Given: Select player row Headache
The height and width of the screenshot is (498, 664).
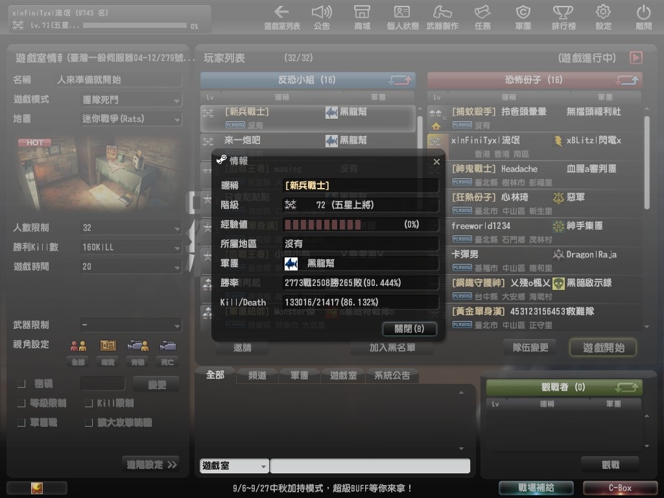Looking at the screenshot, I should point(534,174).
